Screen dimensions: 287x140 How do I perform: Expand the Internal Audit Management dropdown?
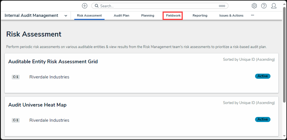point(66,16)
